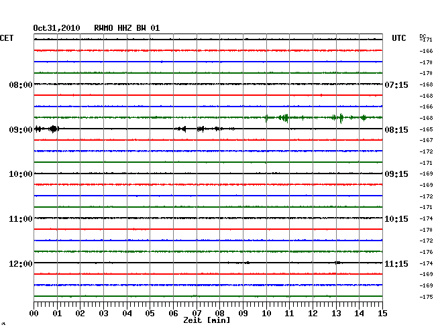Click minute tick label 13
This screenshot has height=331, width=436.
[336, 314]
